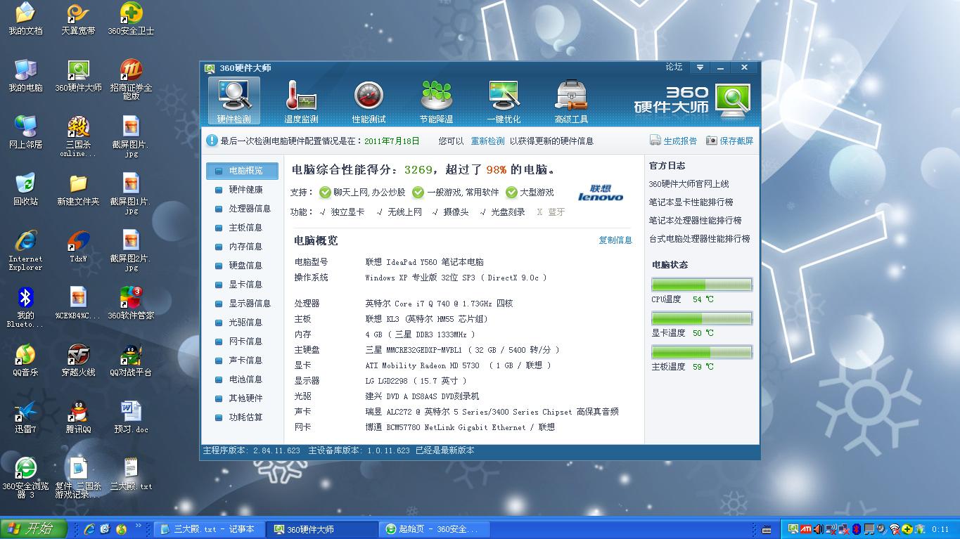
Task: Click the Lenovo brand logo
Action: (x=601, y=193)
